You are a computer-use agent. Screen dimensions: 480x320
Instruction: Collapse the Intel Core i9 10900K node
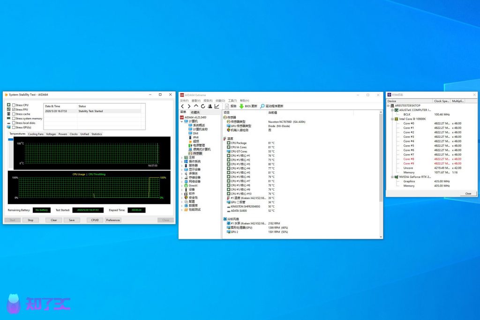point(392,119)
